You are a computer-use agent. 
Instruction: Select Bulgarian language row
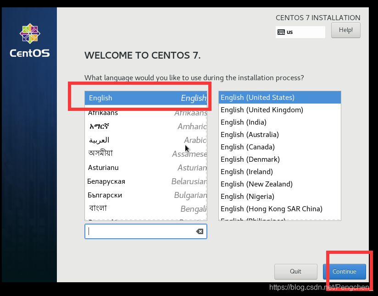pos(145,195)
